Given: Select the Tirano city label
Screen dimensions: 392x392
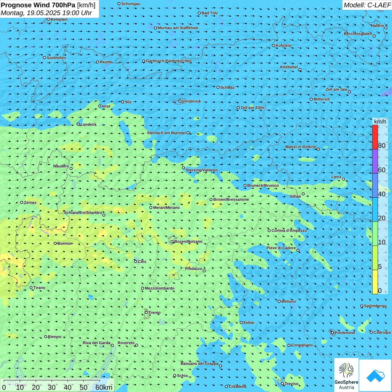Looking at the screenshot, I should (x=39, y=288).
